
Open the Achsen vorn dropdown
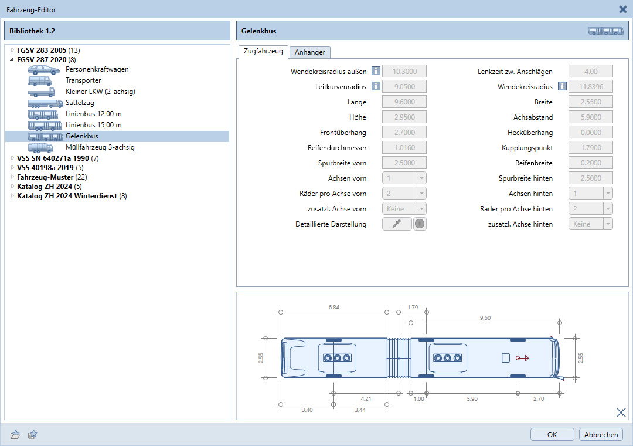coord(404,178)
